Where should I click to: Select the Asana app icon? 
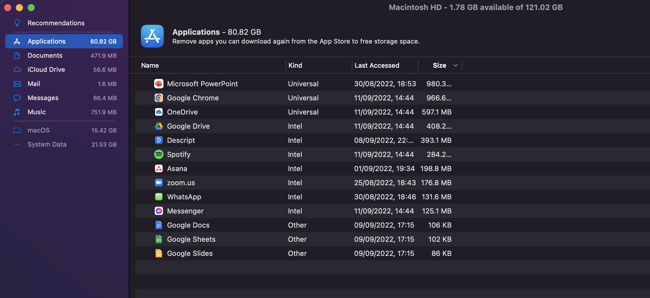[159, 168]
